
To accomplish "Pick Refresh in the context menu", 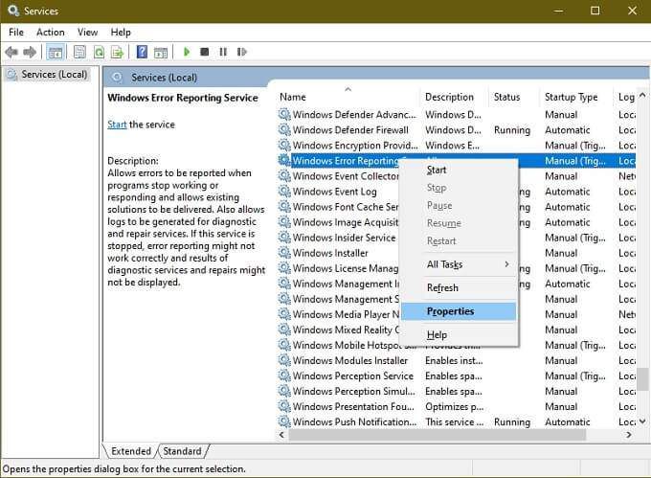I will (442, 287).
